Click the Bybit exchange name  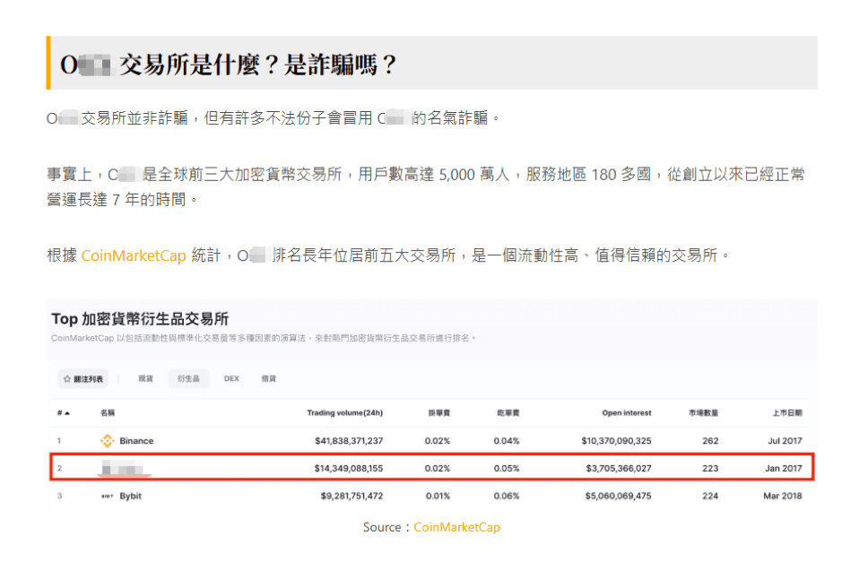click(131, 496)
